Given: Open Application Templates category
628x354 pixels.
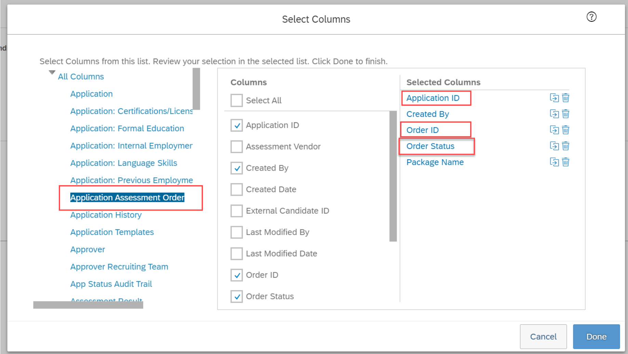Looking at the screenshot, I should pyautogui.click(x=112, y=232).
